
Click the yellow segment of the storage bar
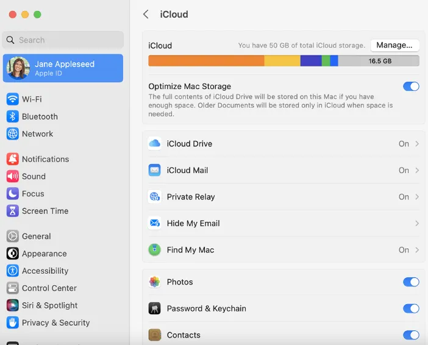tap(282, 61)
